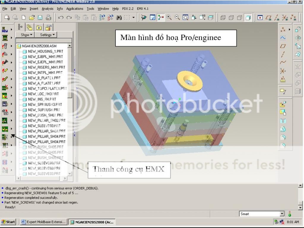
Task: Select NEW_A_PLATE1.PRT in model tree
Action: point(44,83)
